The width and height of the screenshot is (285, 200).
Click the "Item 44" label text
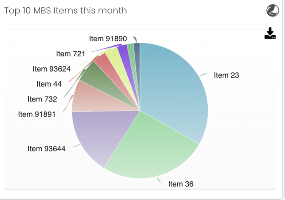click(x=49, y=84)
